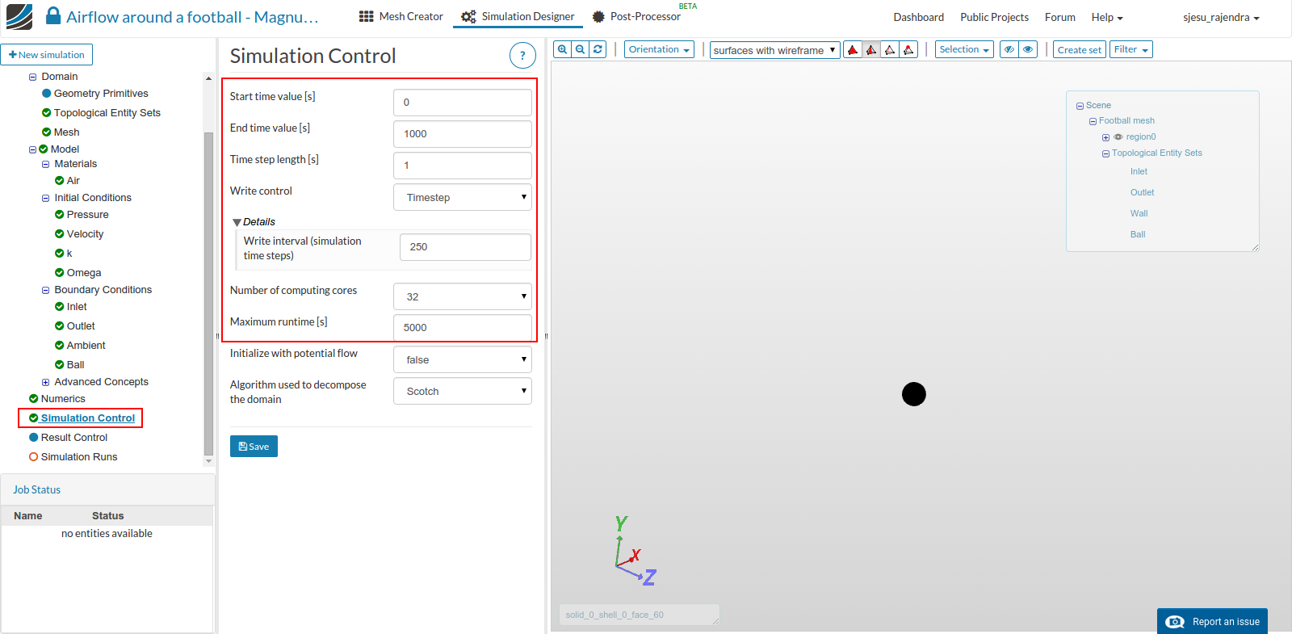Collapse the Domain tree node
This screenshot has height=634, width=1292.
(x=33, y=78)
